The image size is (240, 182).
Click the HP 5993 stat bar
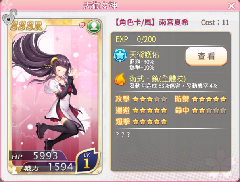pos(38,156)
